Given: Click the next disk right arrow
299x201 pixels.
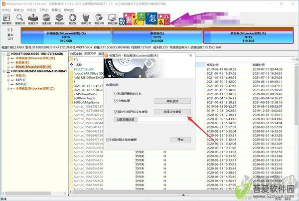Looking at the screenshot, I should click(12, 30).
